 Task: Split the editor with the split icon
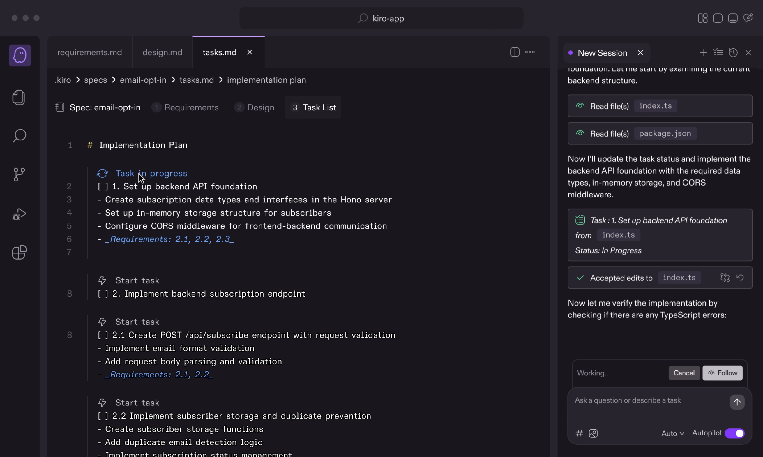click(515, 52)
